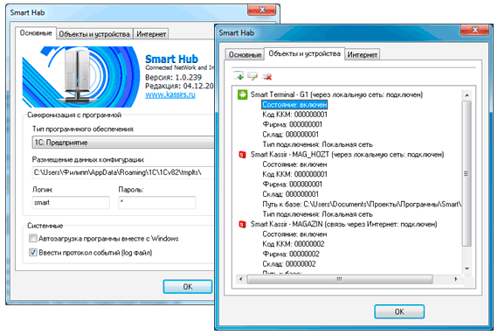Click the add device toolbar icon
Screen dimensions: 498x335
(239, 76)
